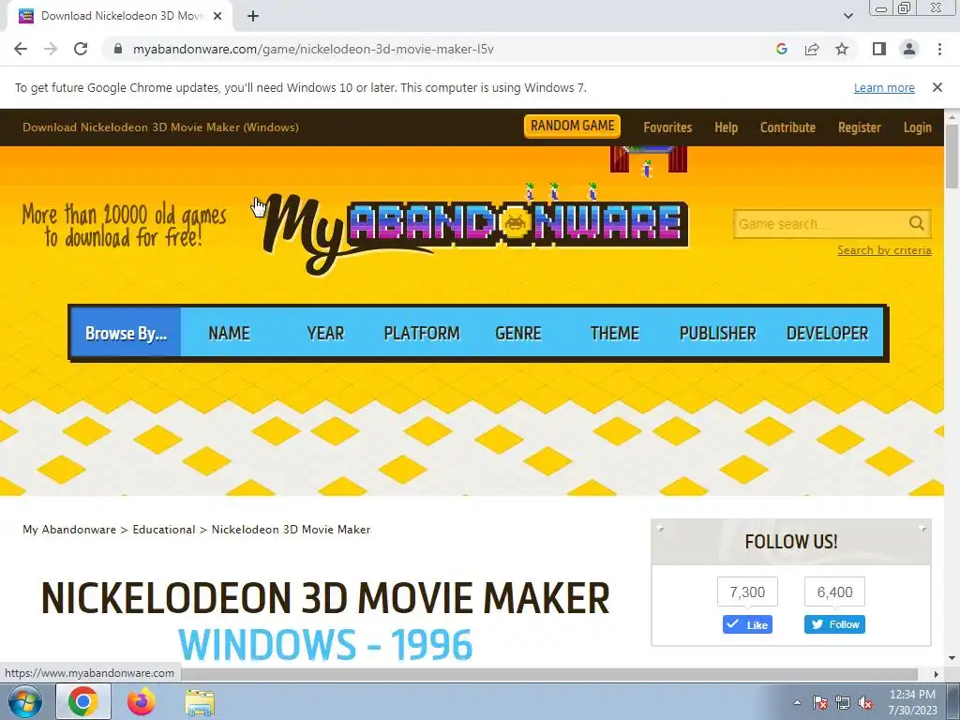The width and height of the screenshot is (960, 720).
Task: Launch Firefox from the taskbar
Action: [142, 701]
